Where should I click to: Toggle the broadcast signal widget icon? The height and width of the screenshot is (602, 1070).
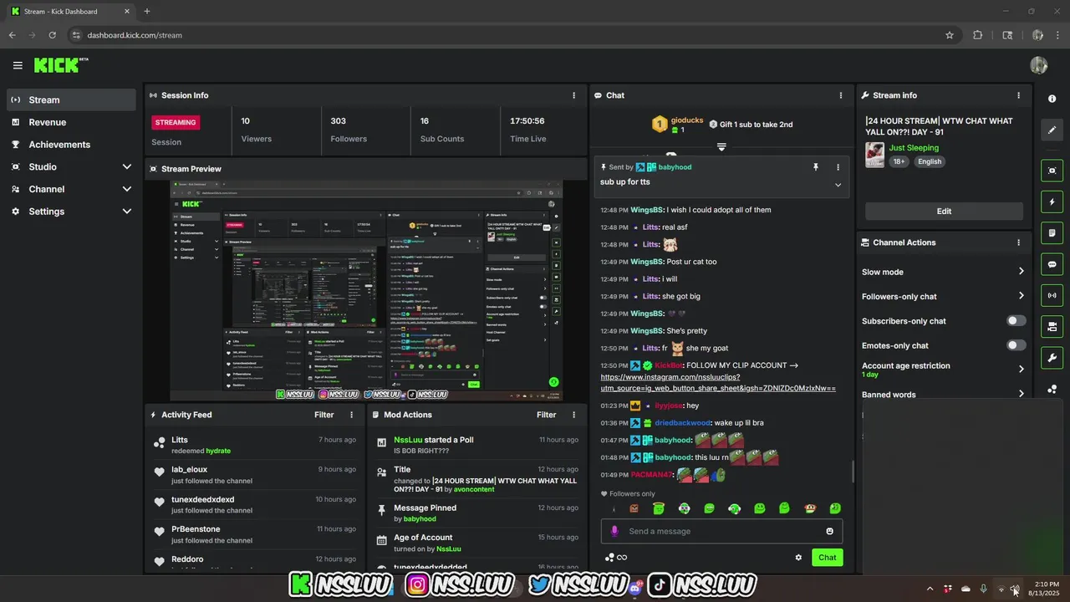(x=1052, y=295)
